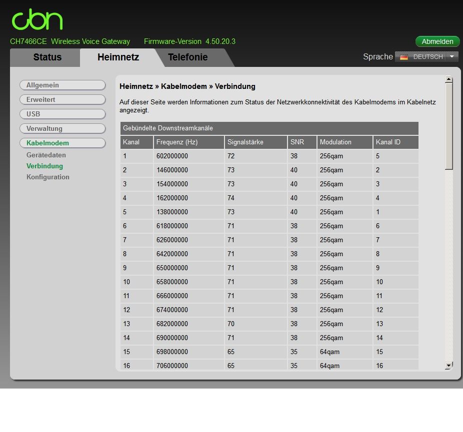Viewport: 463px width, 432px height.
Task: Click frequency value 706000000
Action: [x=172, y=366]
